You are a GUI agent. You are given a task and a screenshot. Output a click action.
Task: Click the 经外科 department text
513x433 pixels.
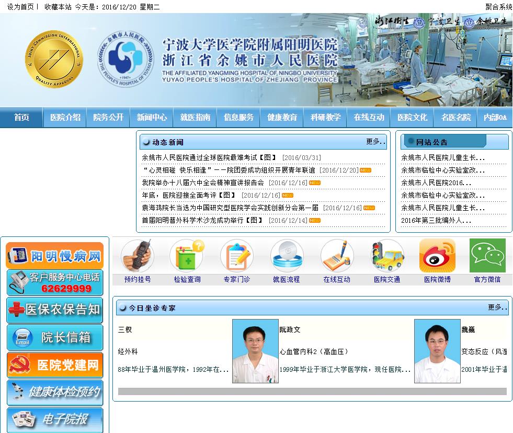coord(128,351)
